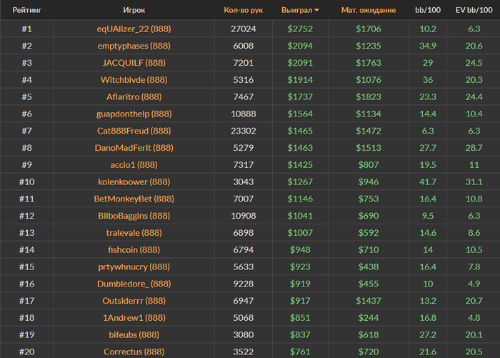Select rank cell #20
500x358 pixels.
pyautogui.click(x=27, y=352)
